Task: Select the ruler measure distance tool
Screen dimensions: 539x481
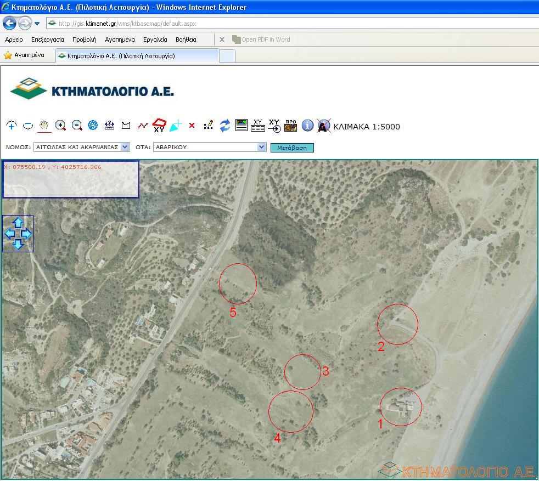Action: click(110, 126)
